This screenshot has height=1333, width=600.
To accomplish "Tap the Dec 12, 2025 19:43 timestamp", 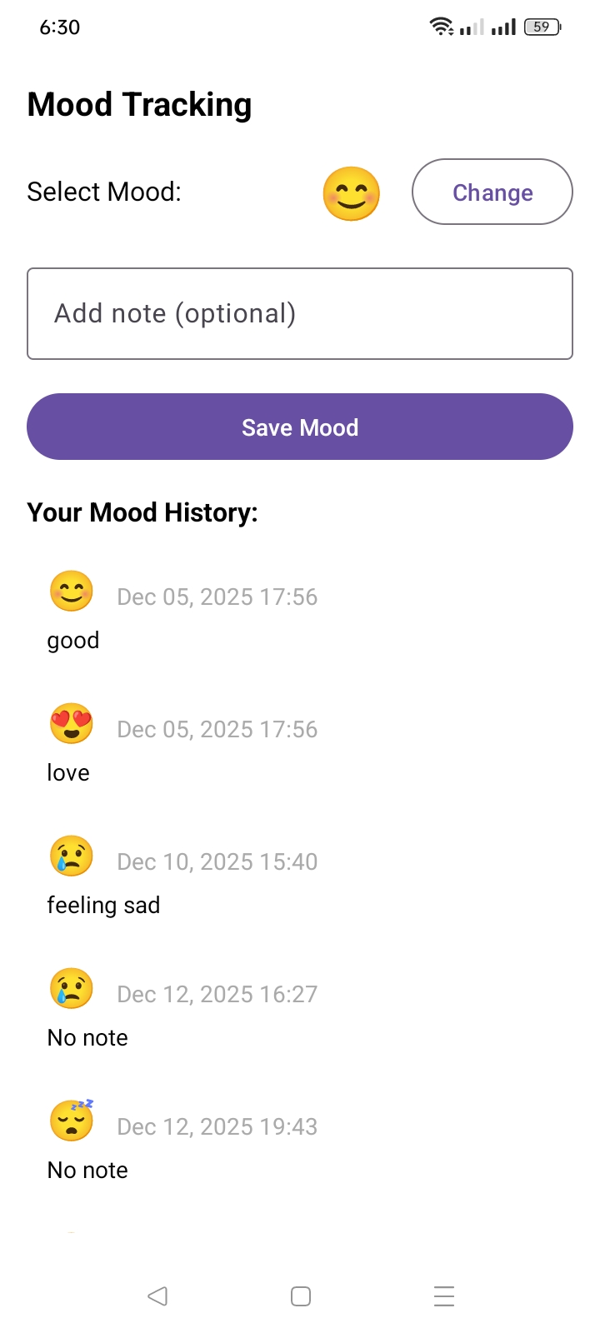I will (x=217, y=1126).
